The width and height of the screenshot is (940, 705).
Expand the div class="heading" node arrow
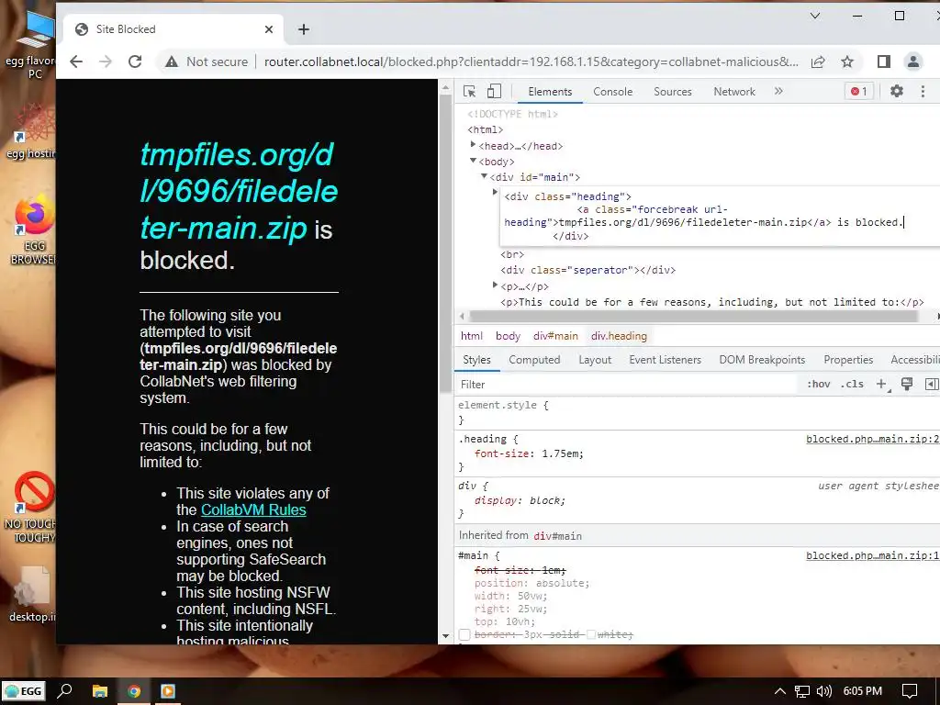point(495,192)
